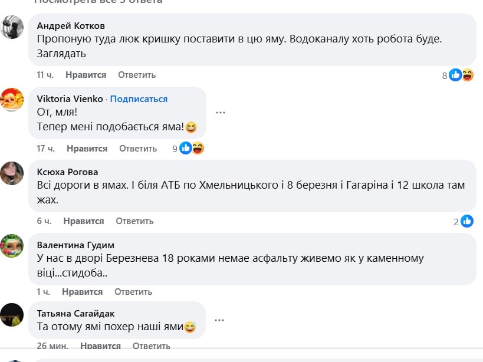
Task: Click Viktoria Vienko's avatar
Action: [x=12, y=100]
